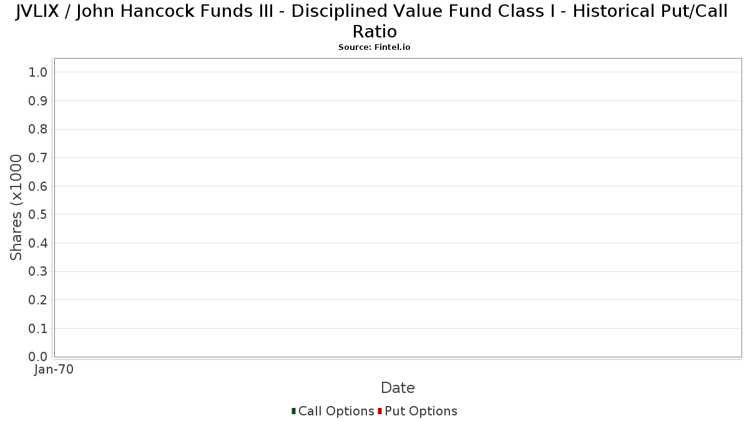Click the green Call Options legend marker
Screen dimensions: 749x421
click(293, 411)
